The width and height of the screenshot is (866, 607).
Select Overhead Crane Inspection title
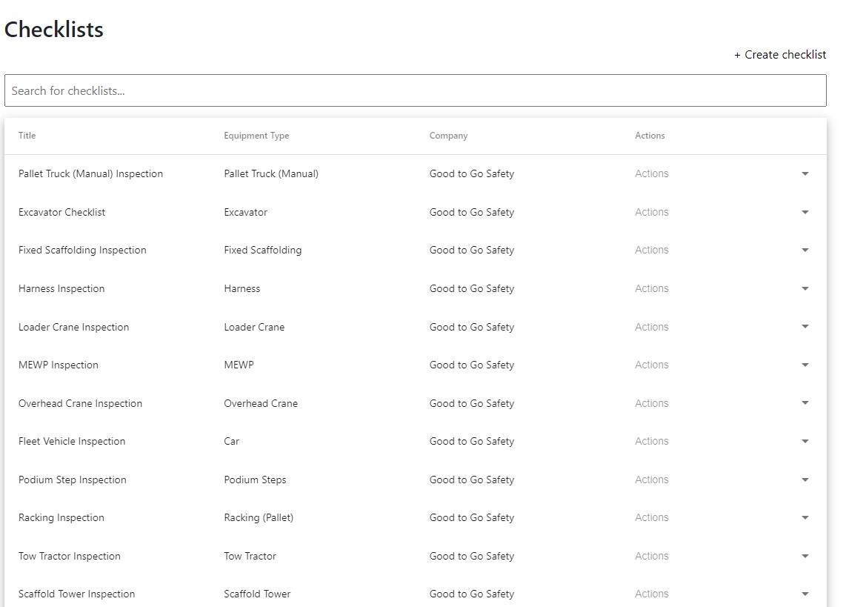[x=80, y=403]
